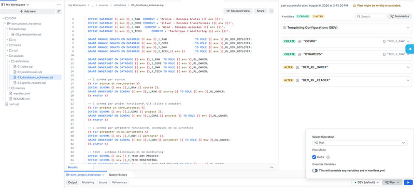414x188 pixels.
Task: Open DEV (default) target dropdown
Action: (367, 182)
